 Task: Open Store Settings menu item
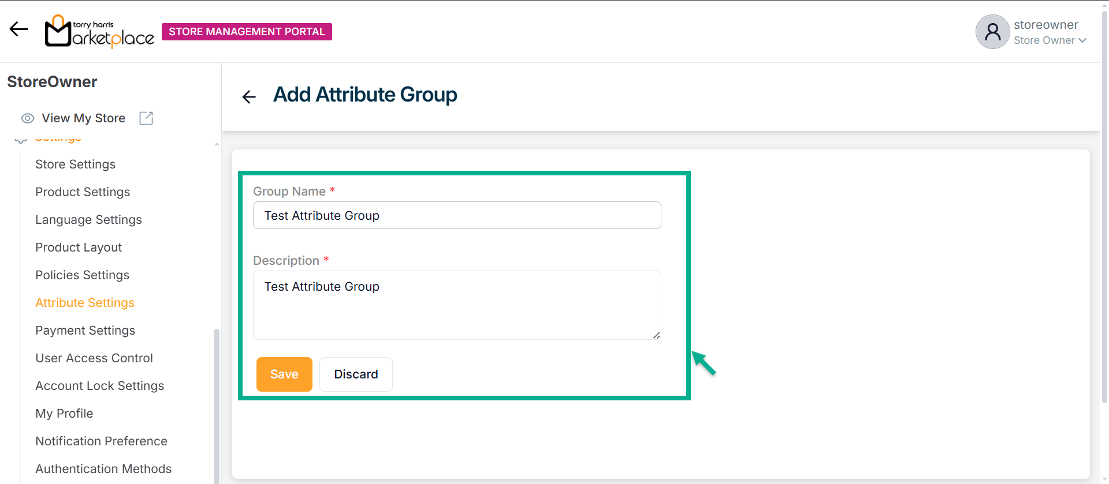click(x=75, y=164)
